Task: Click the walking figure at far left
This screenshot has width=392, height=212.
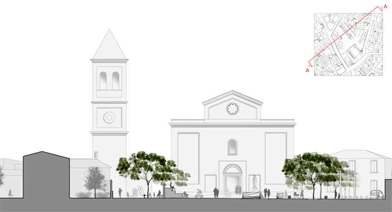Action: (x=10, y=193)
